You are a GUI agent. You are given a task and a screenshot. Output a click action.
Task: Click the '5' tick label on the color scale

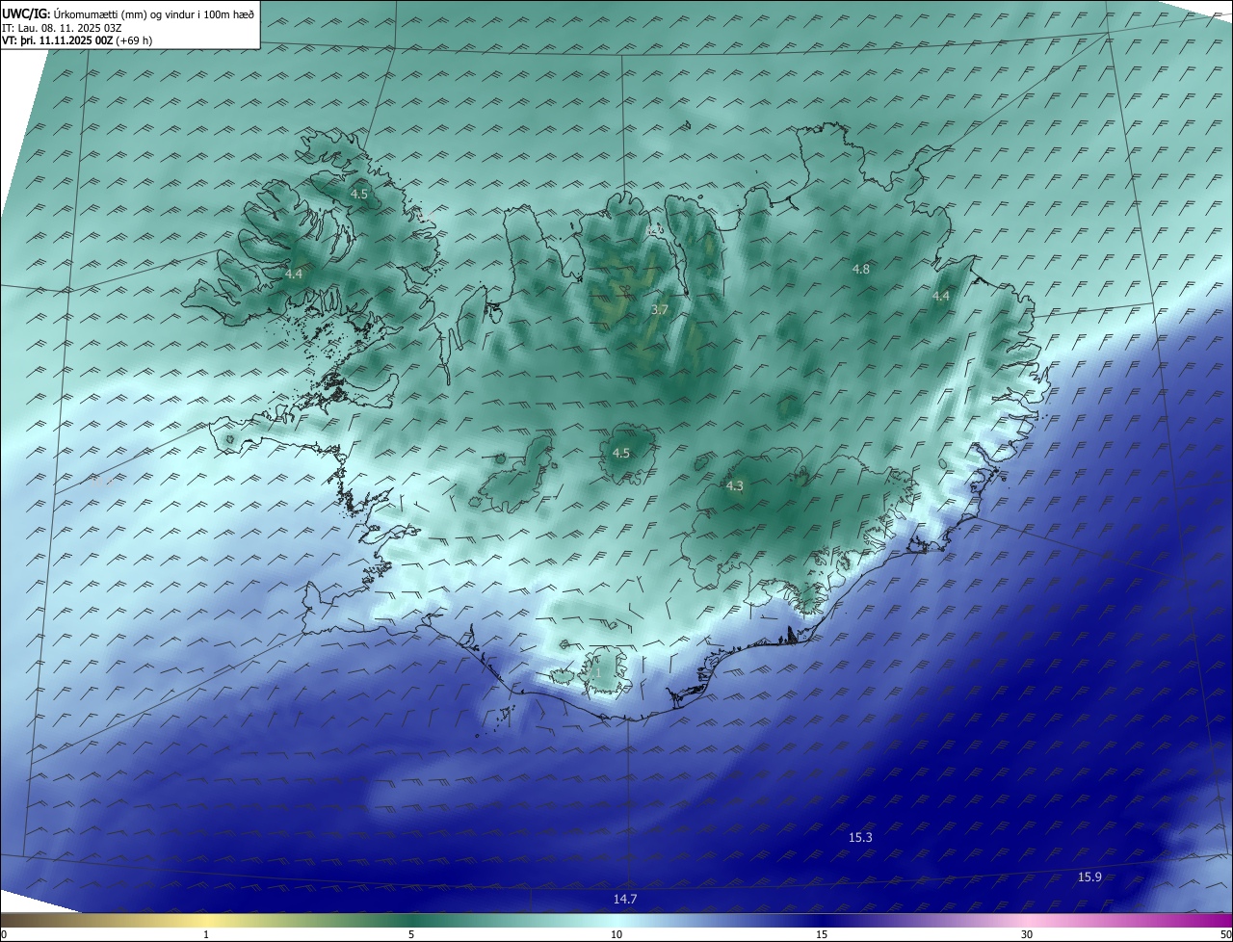coord(411,934)
